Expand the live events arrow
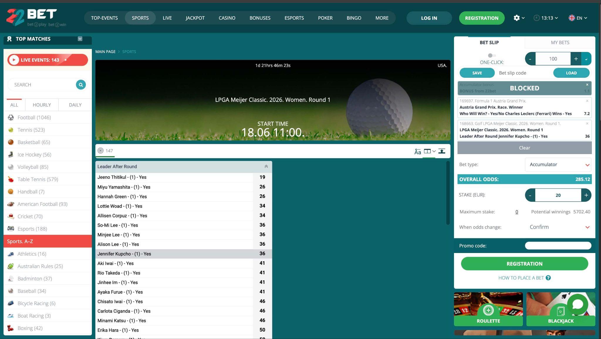The image size is (601, 339). click(x=66, y=60)
